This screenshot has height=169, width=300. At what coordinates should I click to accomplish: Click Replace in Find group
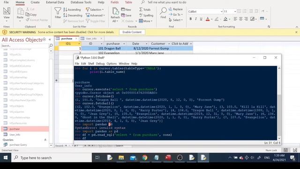coord(176,9)
